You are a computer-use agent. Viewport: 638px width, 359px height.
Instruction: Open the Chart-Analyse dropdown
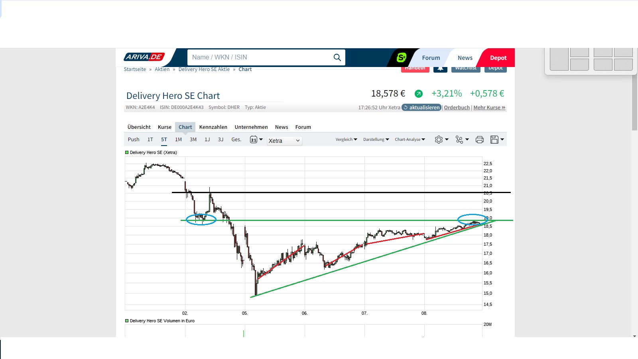[x=409, y=140]
